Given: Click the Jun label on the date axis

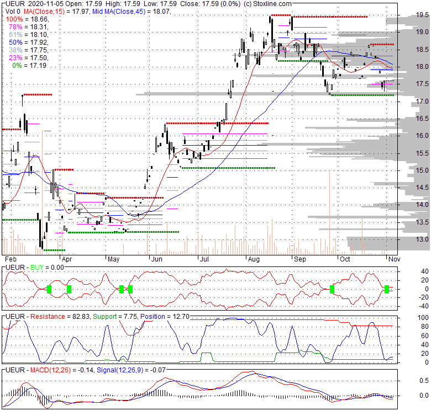Looking at the screenshot, I should [x=157, y=259].
